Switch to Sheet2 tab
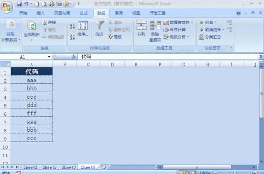Screen dimensions: 264x174 click(49, 167)
